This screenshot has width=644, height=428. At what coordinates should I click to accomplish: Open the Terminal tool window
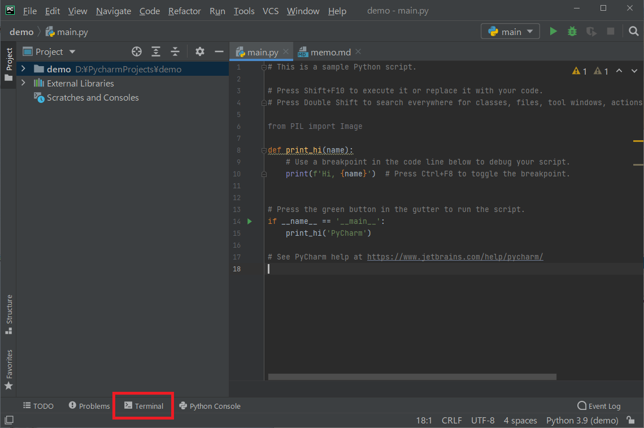[x=143, y=406]
